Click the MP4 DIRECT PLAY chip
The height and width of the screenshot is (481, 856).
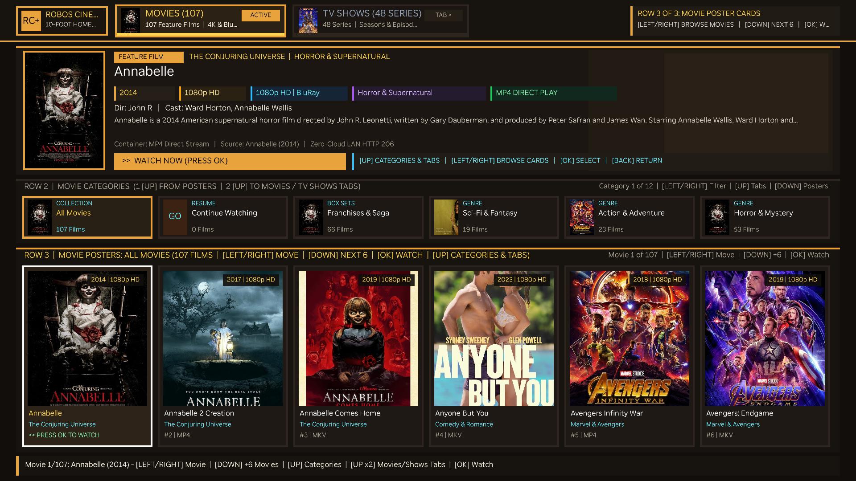coord(553,93)
